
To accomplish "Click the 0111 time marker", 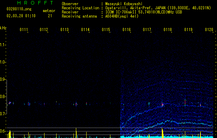I will pos(24,30).
